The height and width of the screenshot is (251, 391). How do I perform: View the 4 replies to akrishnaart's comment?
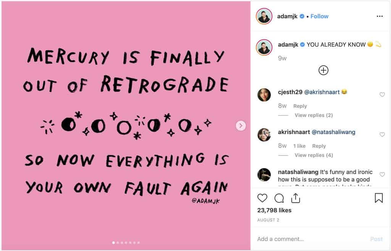[313, 155]
